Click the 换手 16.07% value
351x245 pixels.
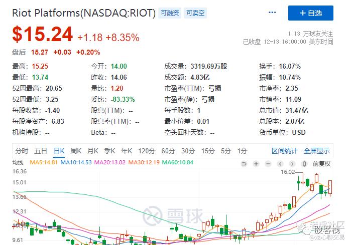click(x=290, y=66)
